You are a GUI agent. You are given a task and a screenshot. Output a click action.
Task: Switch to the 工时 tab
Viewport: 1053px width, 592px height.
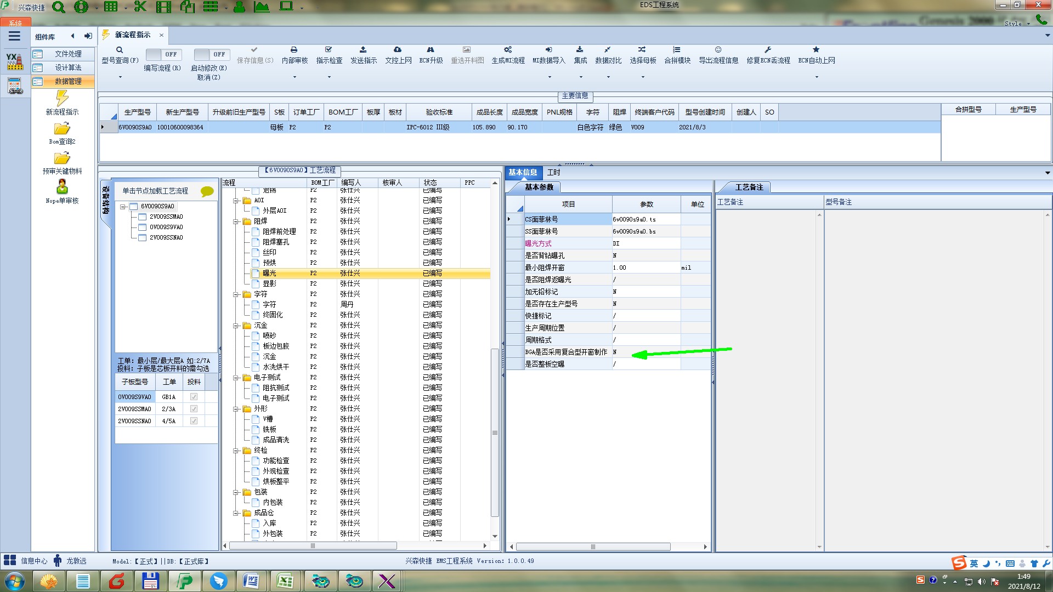[x=553, y=173]
